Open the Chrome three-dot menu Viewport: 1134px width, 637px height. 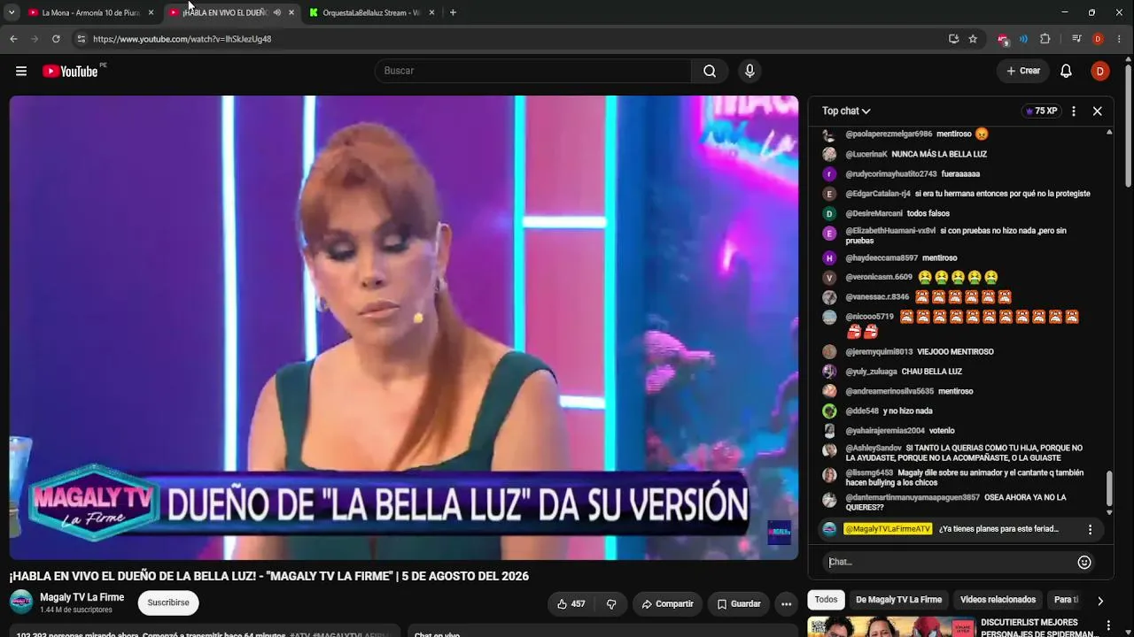point(1120,39)
